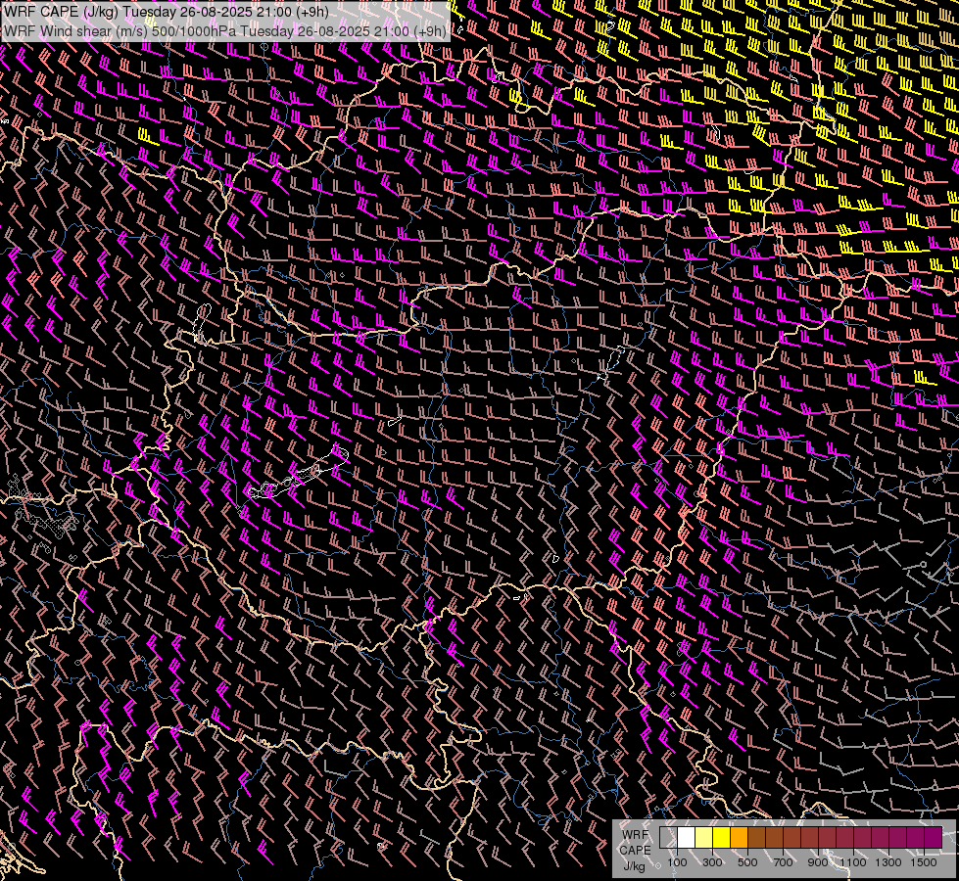Click the 1300 legend value
This screenshot has width=959, height=881.
tap(888, 862)
